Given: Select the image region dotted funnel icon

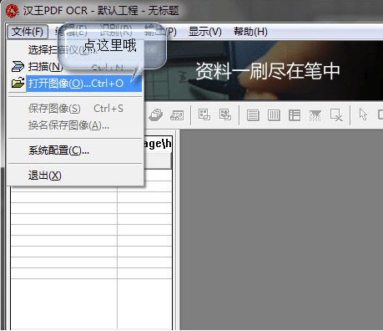Looking at the screenshot, I should (315, 115).
